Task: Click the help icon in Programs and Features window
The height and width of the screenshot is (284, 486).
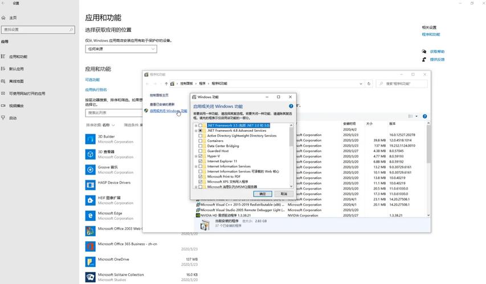Action: click(x=424, y=116)
